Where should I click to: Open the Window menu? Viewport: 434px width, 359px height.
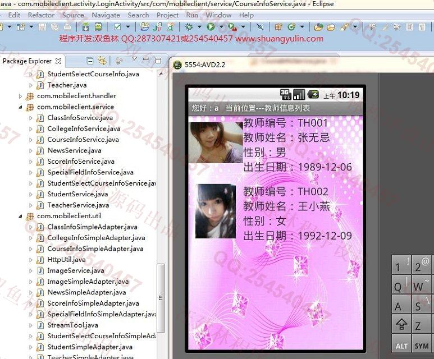[x=218, y=15]
